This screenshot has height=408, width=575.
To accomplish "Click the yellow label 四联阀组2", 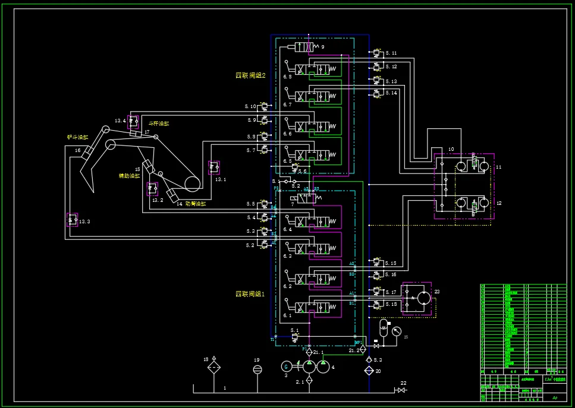I will click(250, 75).
